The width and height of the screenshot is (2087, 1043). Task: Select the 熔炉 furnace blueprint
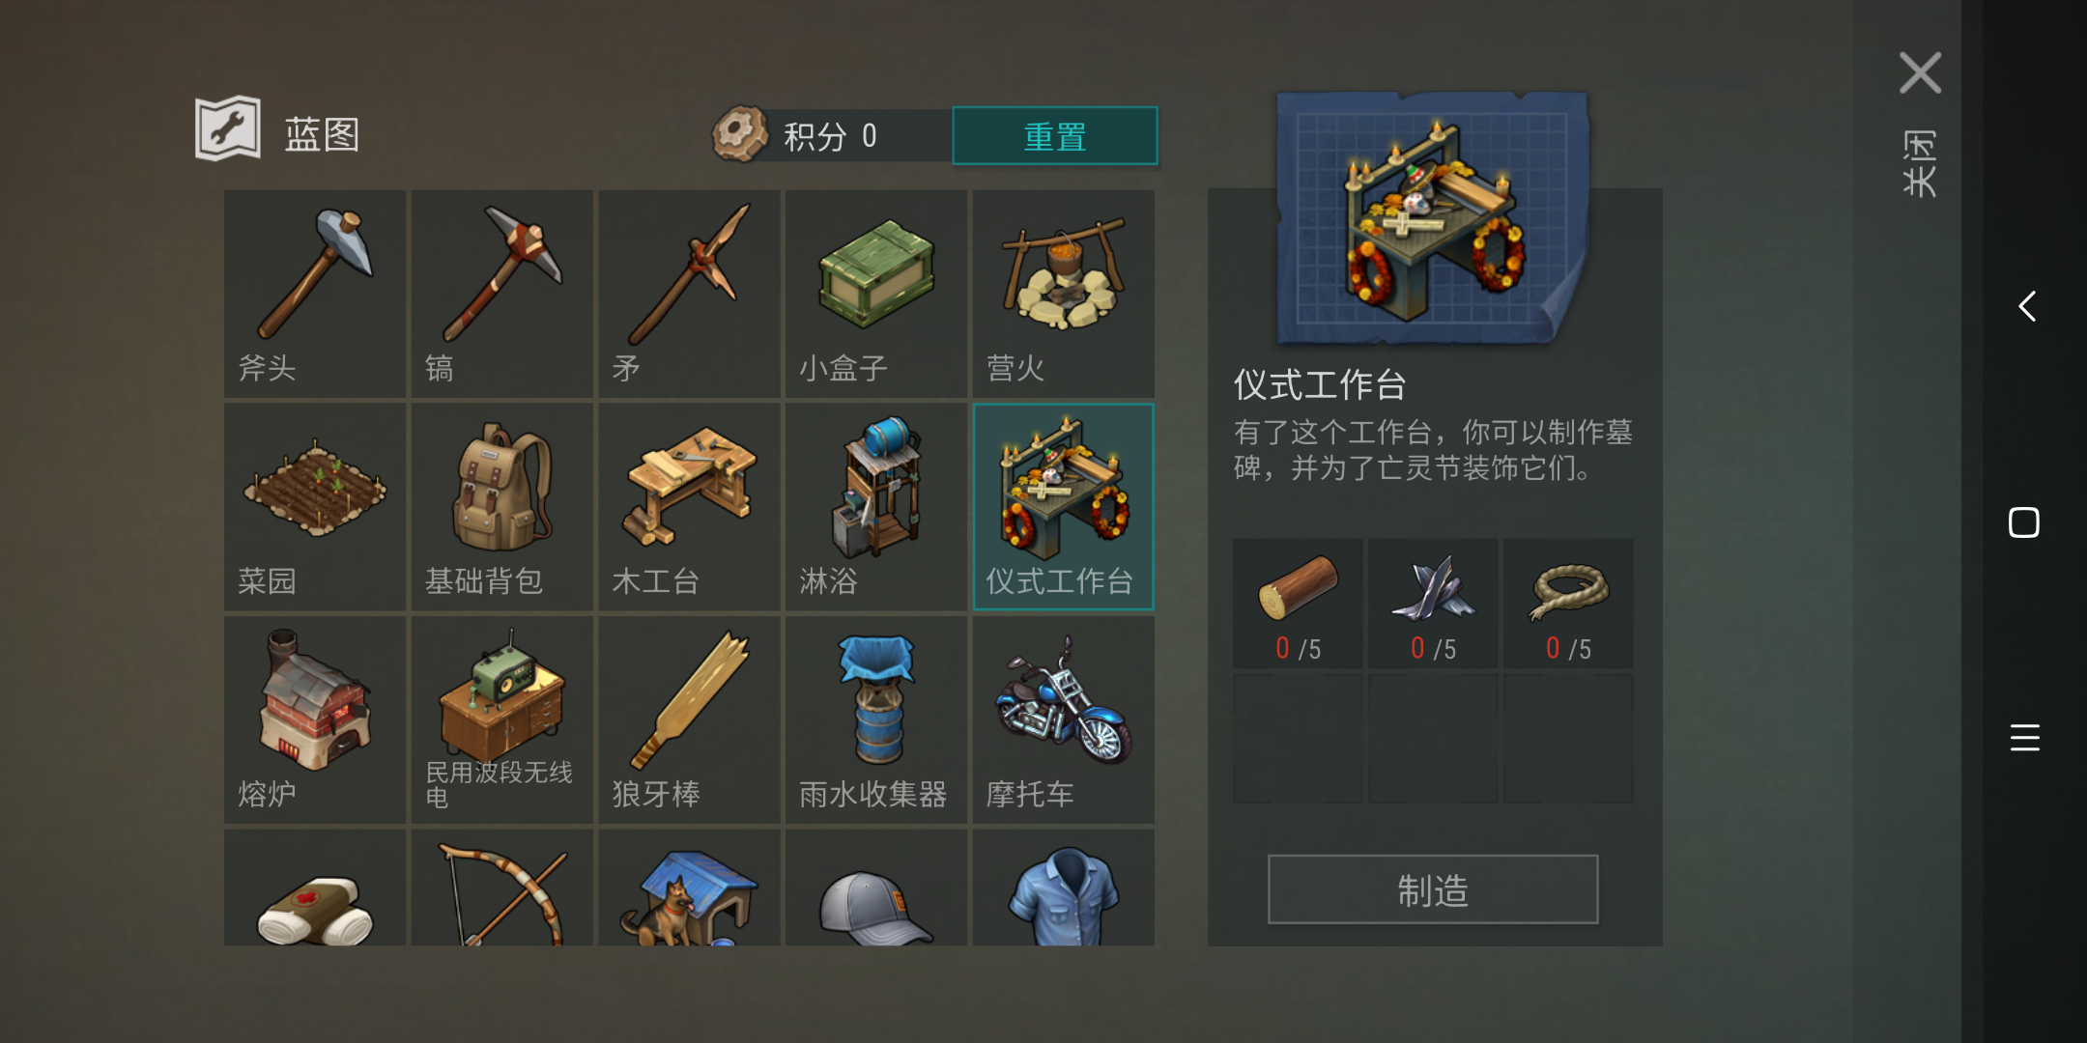(x=315, y=720)
